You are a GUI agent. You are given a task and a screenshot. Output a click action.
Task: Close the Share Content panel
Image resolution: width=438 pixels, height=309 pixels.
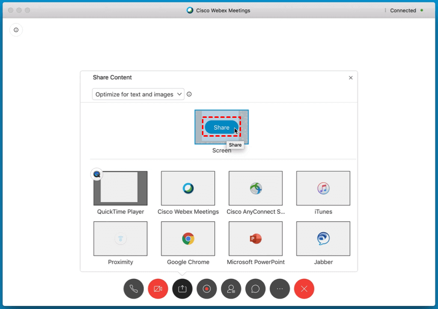pos(350,78)
